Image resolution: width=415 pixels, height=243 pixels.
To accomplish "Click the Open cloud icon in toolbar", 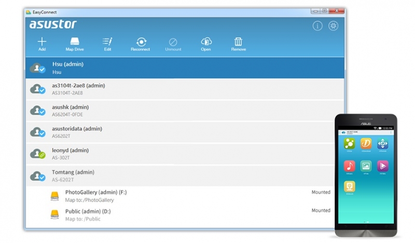I will click(x=206, y=41).
